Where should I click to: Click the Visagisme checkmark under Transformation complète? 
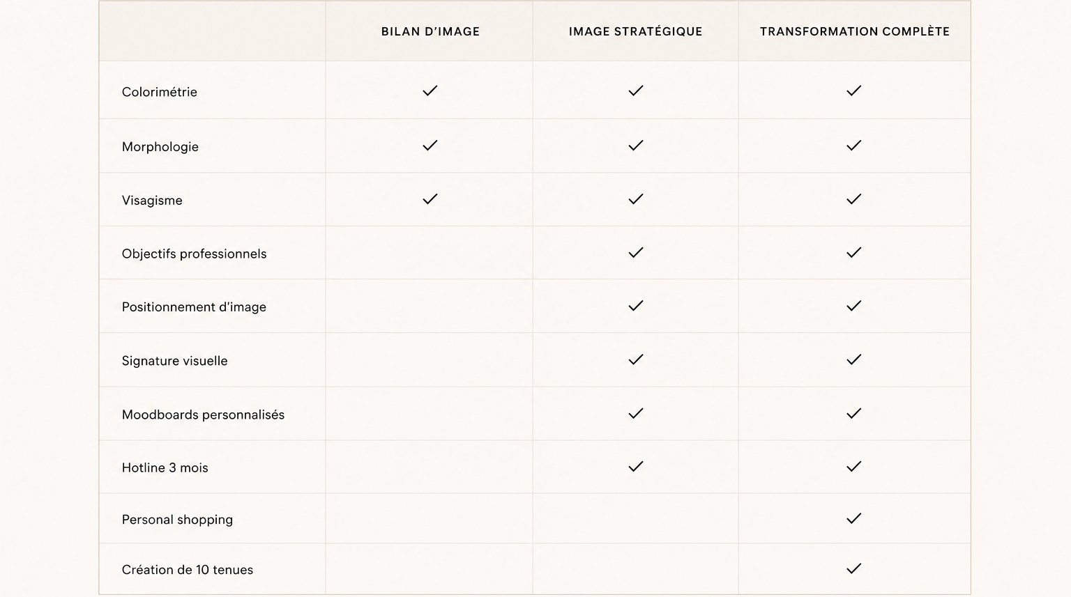pos(854,199)
